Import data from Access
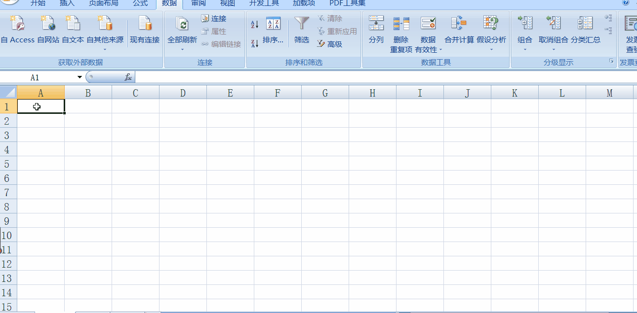The image size is (637, 313). point(17,30)
